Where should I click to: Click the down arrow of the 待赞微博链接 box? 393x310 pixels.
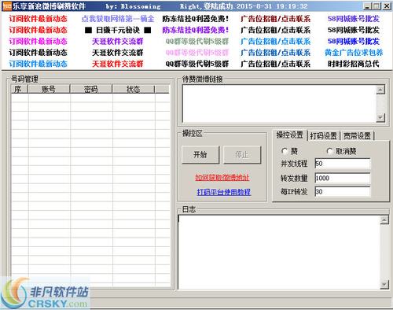pos(380,117)
